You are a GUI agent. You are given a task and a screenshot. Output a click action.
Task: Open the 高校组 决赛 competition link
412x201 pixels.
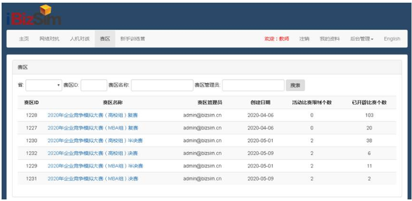pyautogui.click(x=93, y=153)
